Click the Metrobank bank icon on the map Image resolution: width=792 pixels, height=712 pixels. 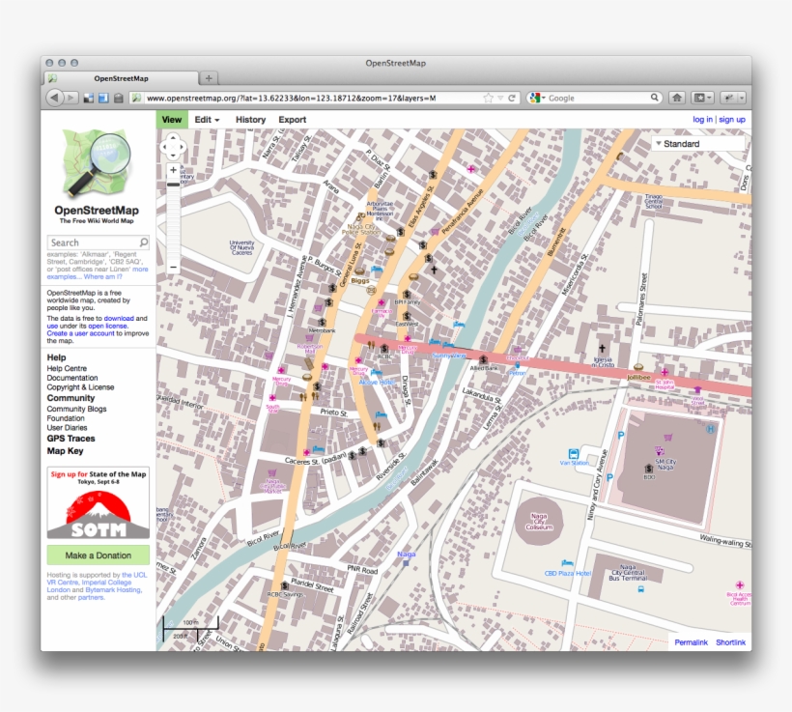(322, 322)
